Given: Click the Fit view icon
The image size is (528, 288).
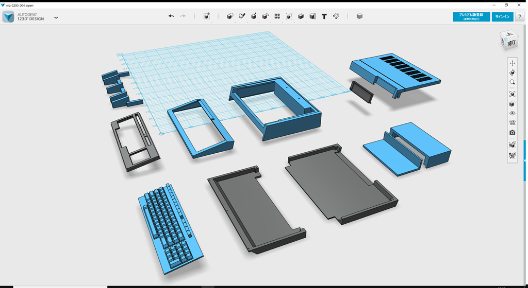Looking at the screenshot, I should coord(512,94).
